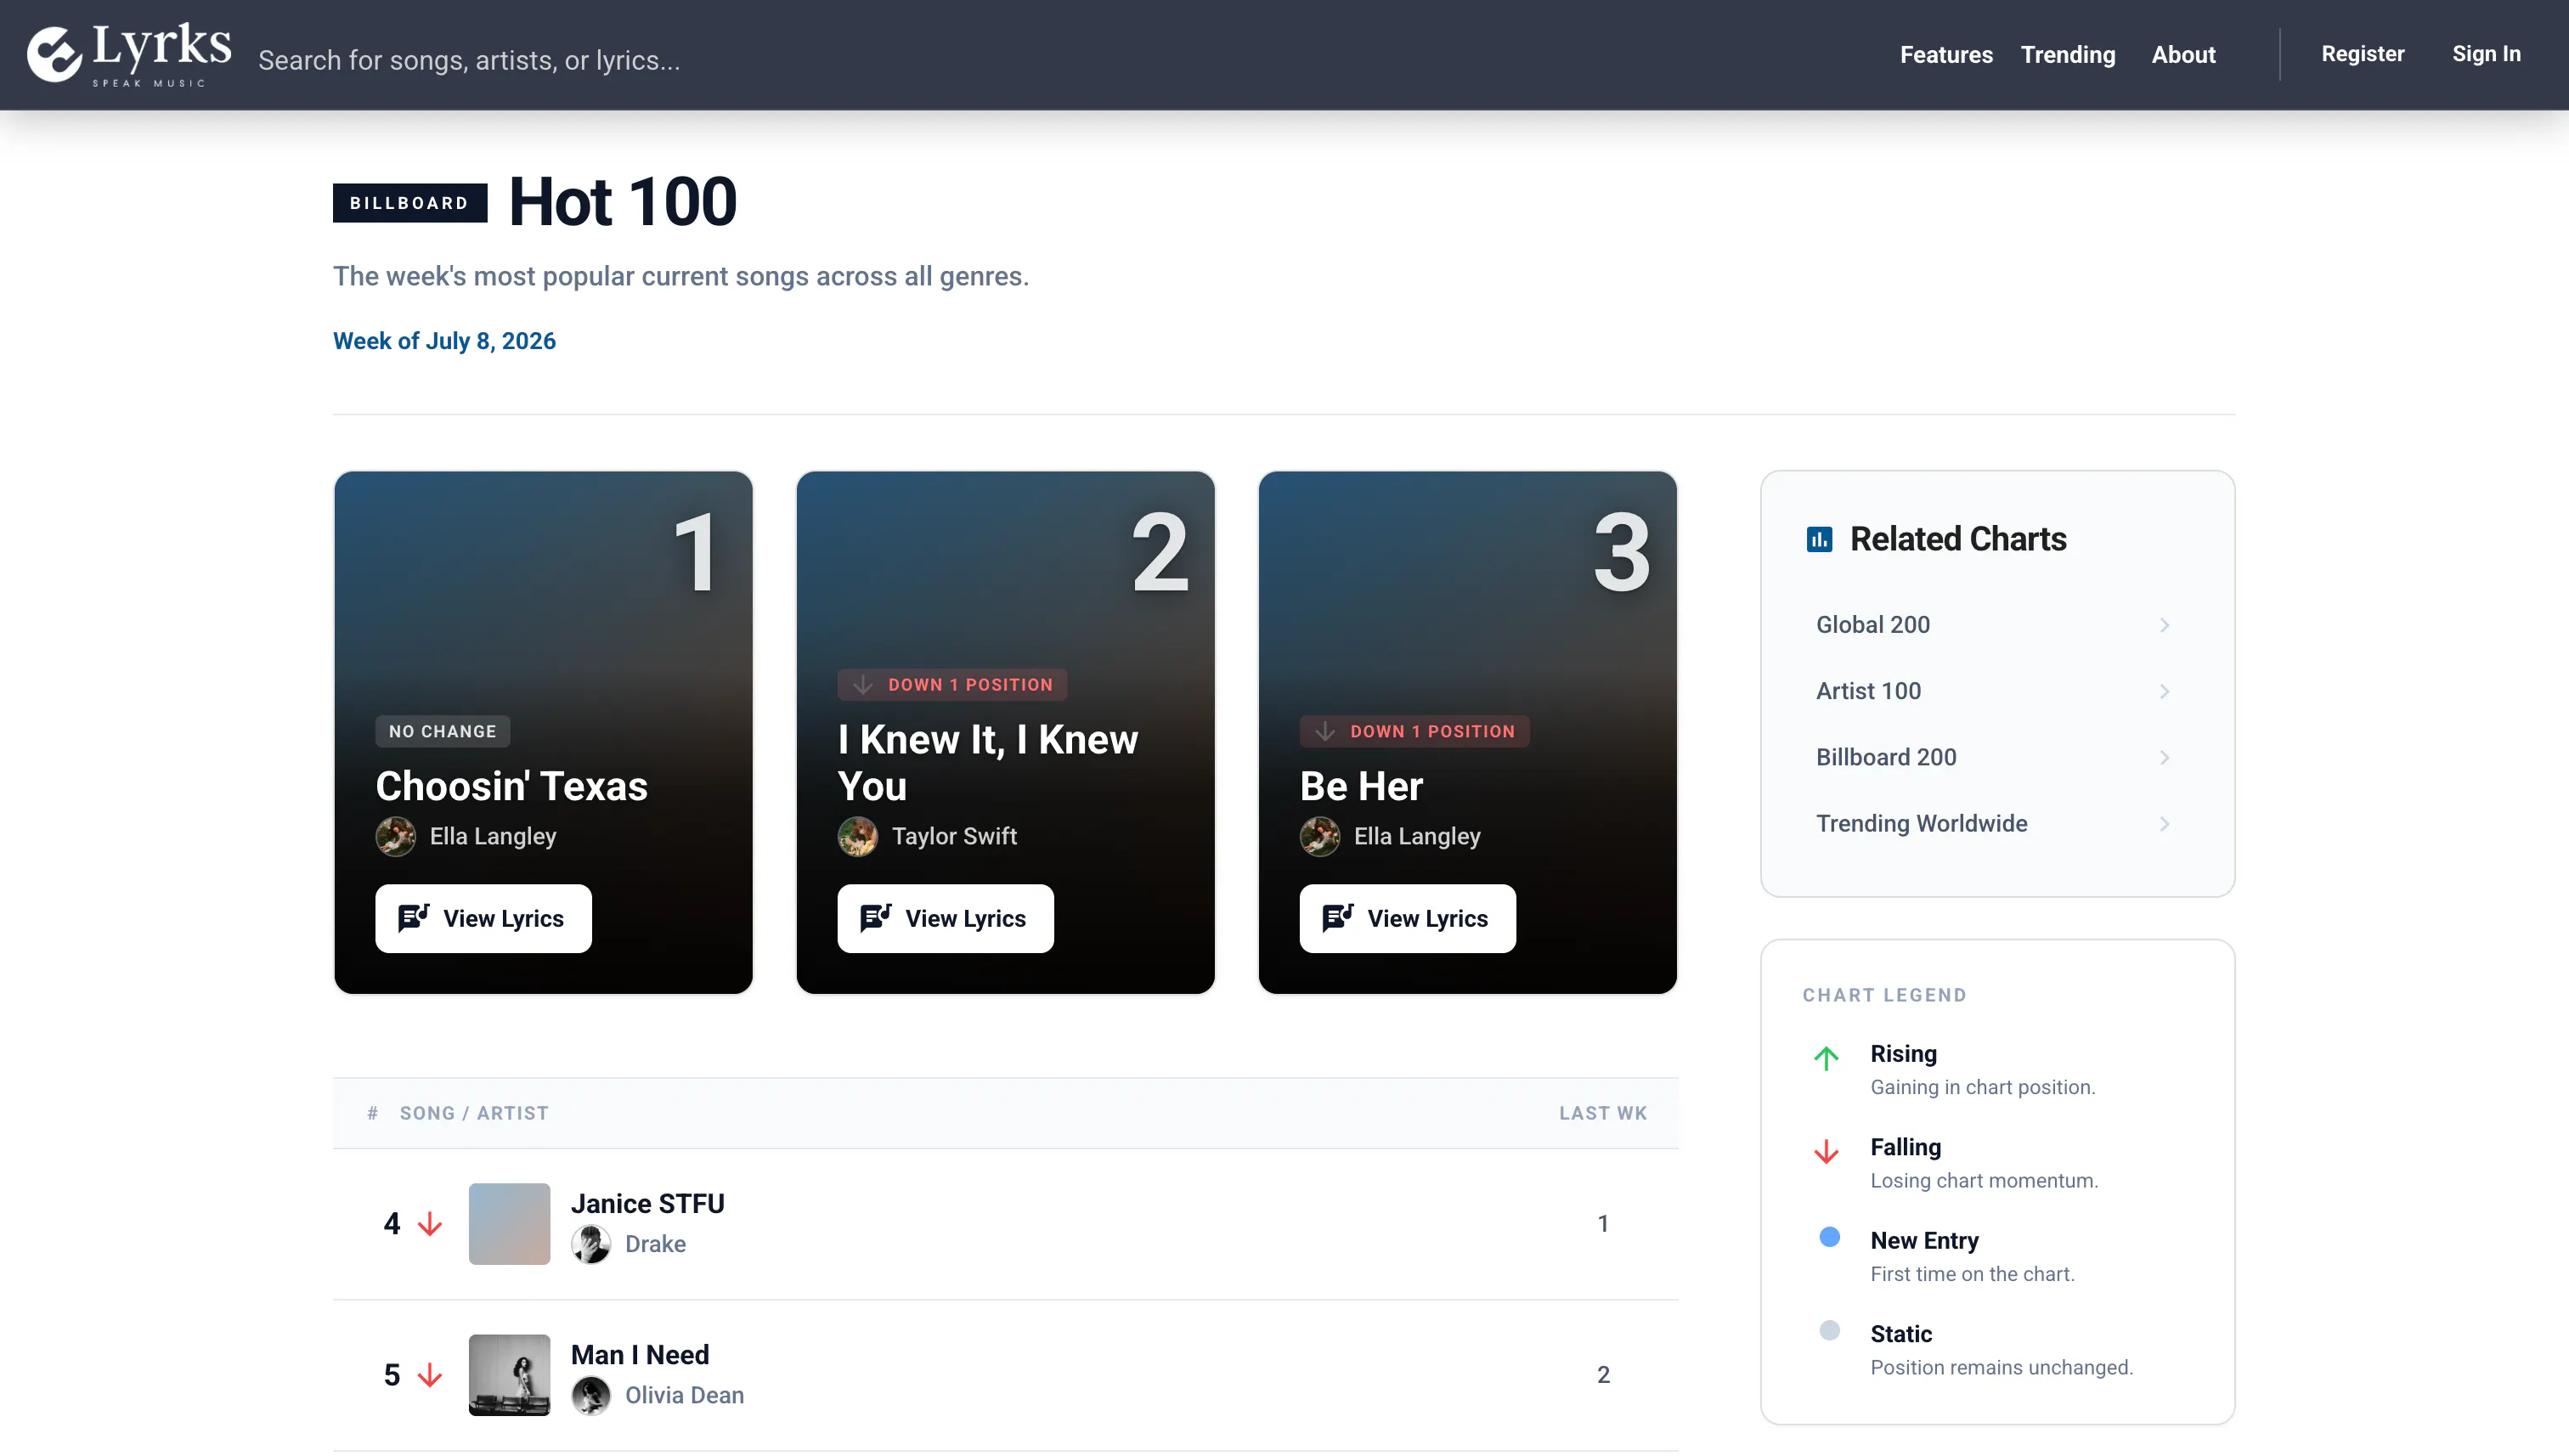Click the lyrics icon on I Knew It card

tap(876, 918)
